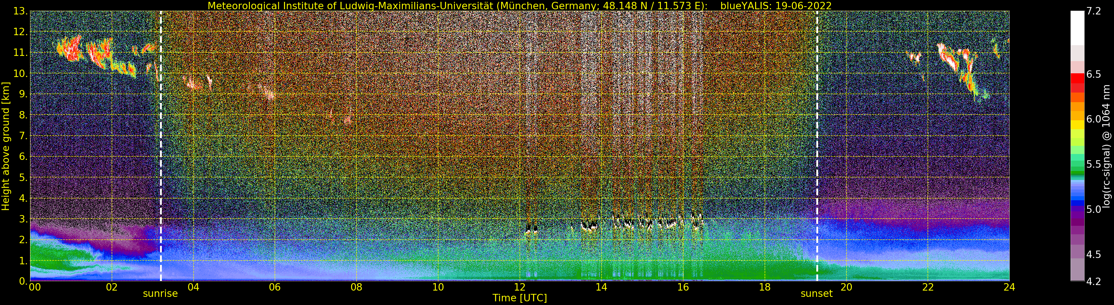
Task: Click the height axis tick '0.'
Action: (x=23, y=281)
